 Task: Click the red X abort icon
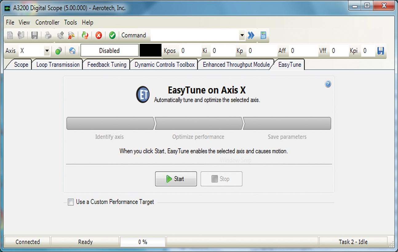98,36
